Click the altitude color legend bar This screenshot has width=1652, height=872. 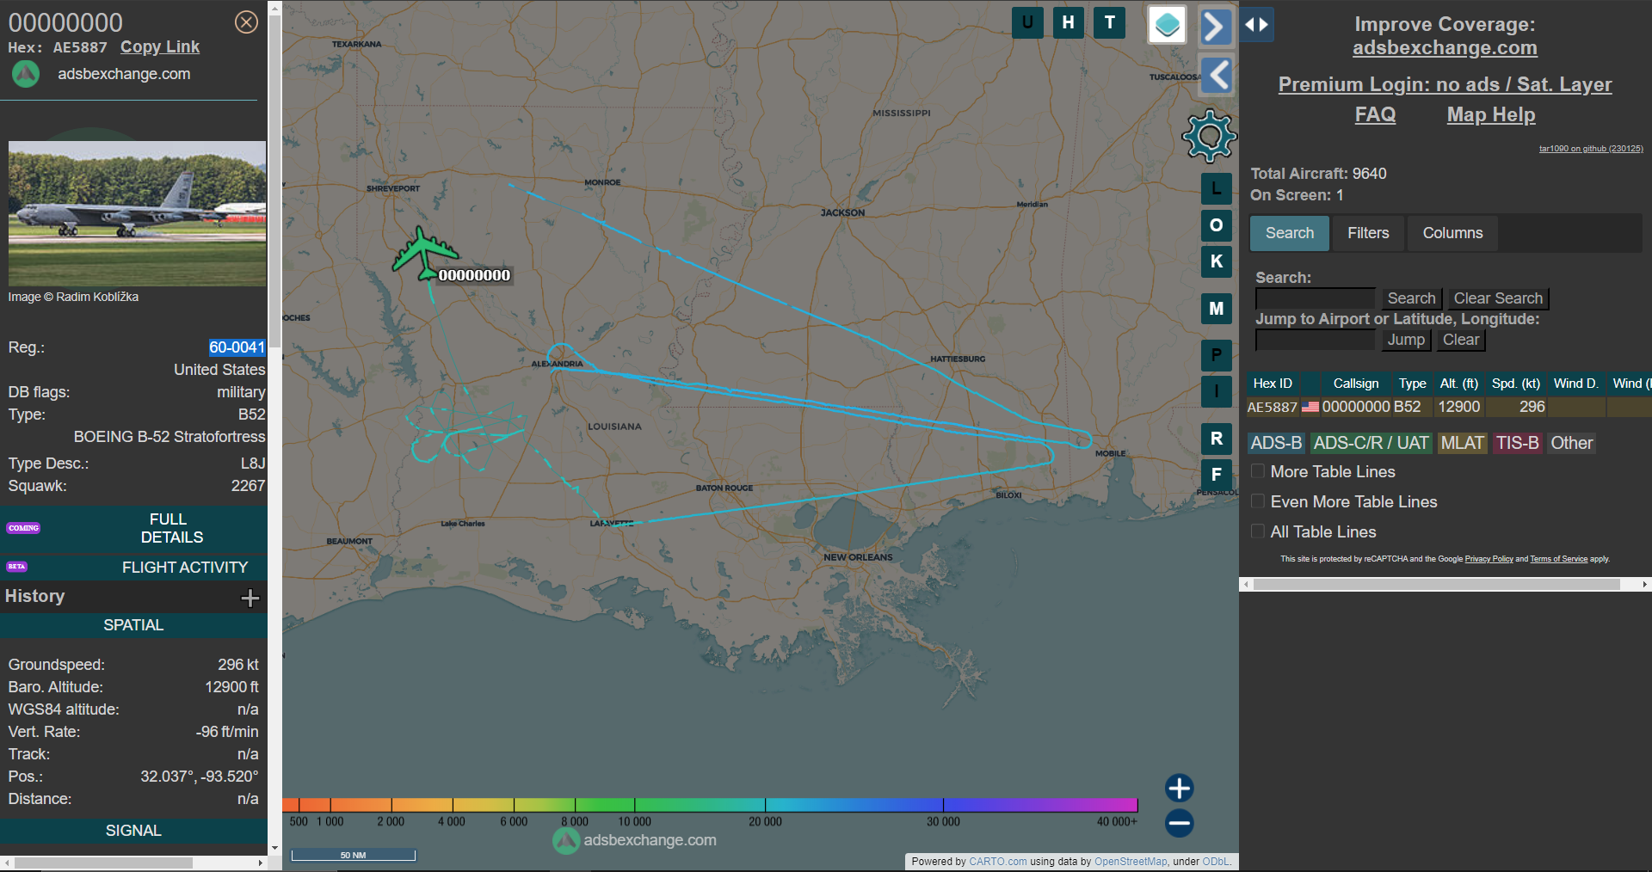(710, 805)
